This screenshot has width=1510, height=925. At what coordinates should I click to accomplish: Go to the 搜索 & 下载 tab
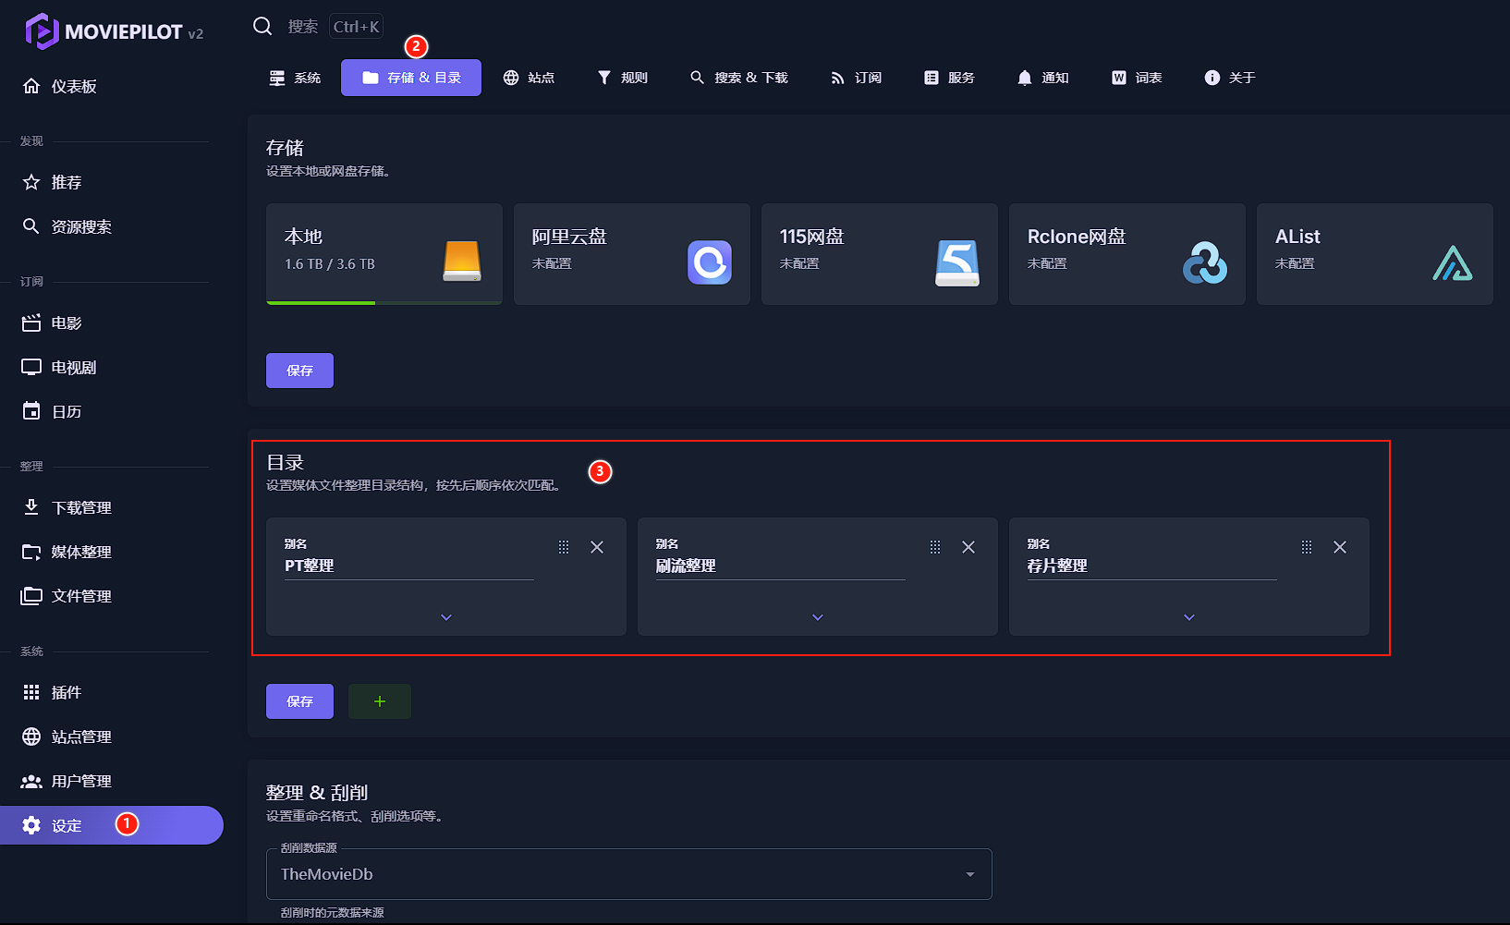(738, 78)
